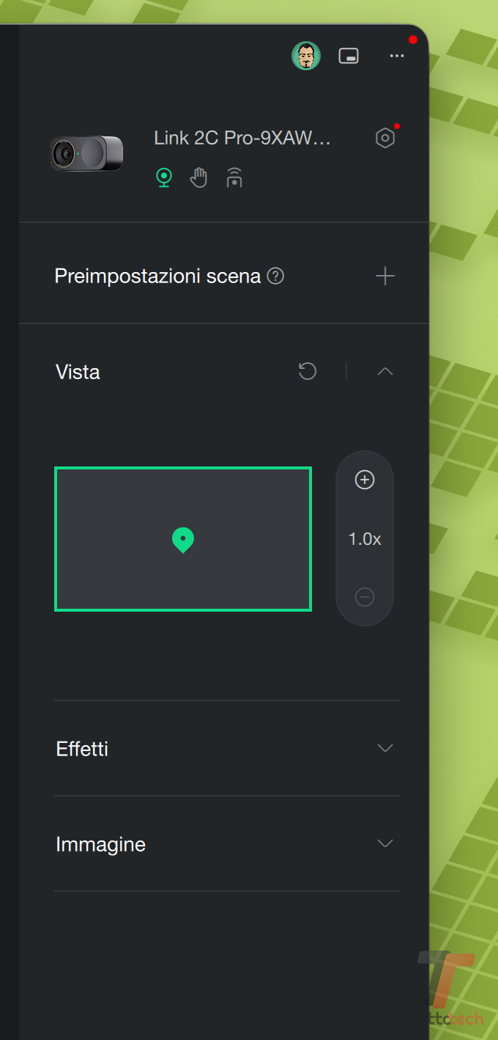Click the Link 2C Pro camera thumbnail

point(86,154)
